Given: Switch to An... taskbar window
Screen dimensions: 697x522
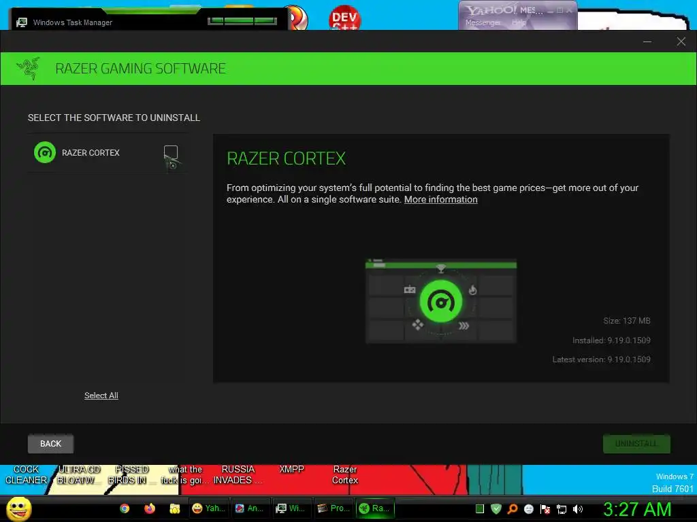Looking at the screenshot, I should 249,508.
